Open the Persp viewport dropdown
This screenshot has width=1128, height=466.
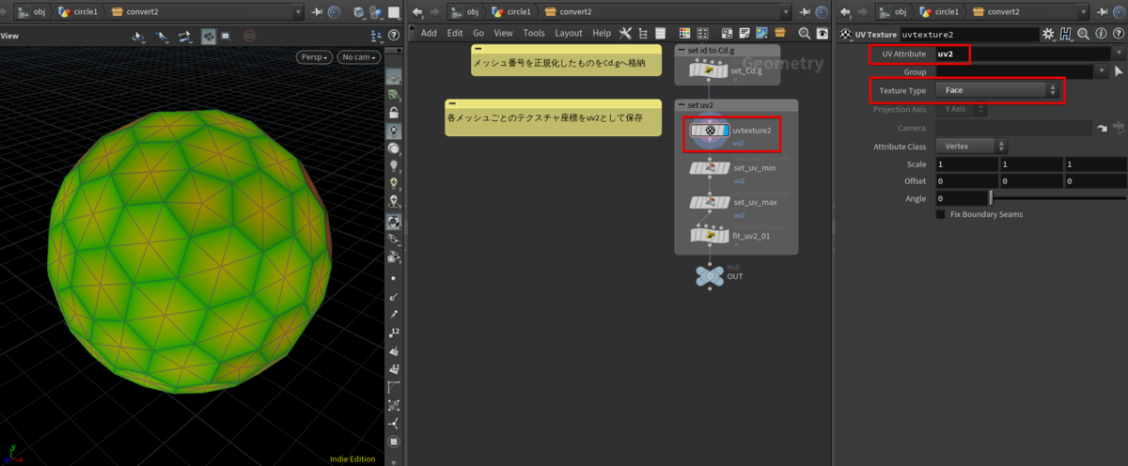315,56
